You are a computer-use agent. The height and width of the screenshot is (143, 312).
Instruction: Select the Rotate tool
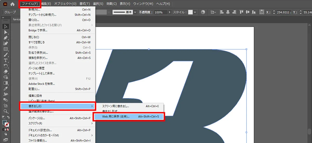coord(6,66)
